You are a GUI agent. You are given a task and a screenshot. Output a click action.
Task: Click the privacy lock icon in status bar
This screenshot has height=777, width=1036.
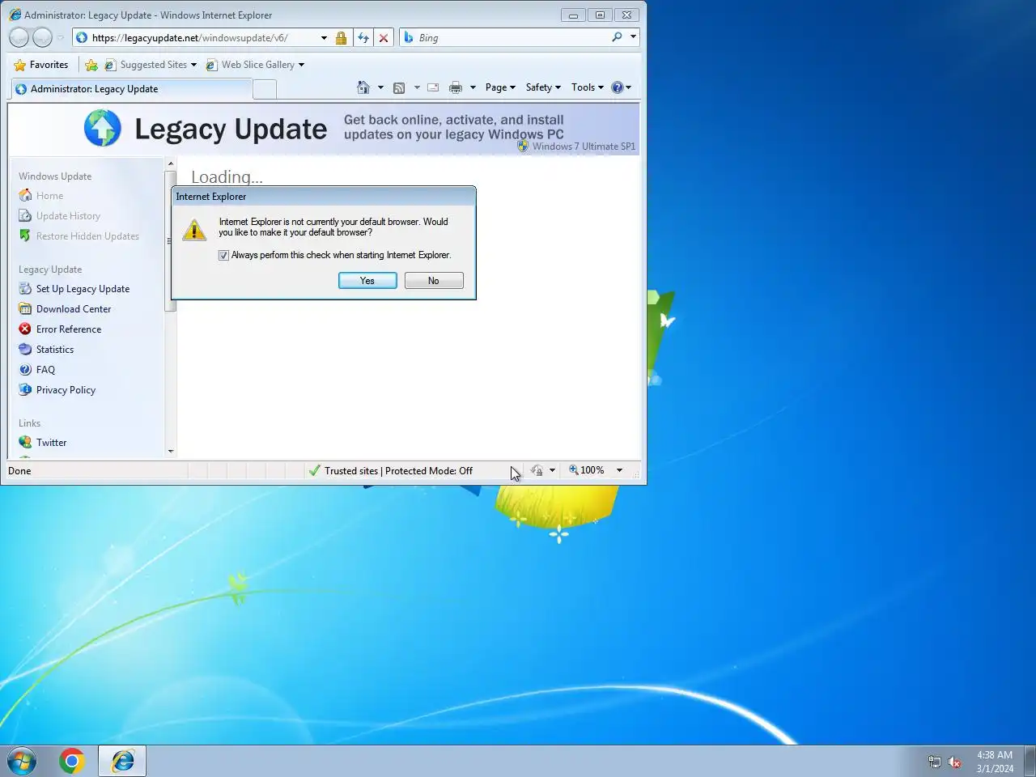536,470
